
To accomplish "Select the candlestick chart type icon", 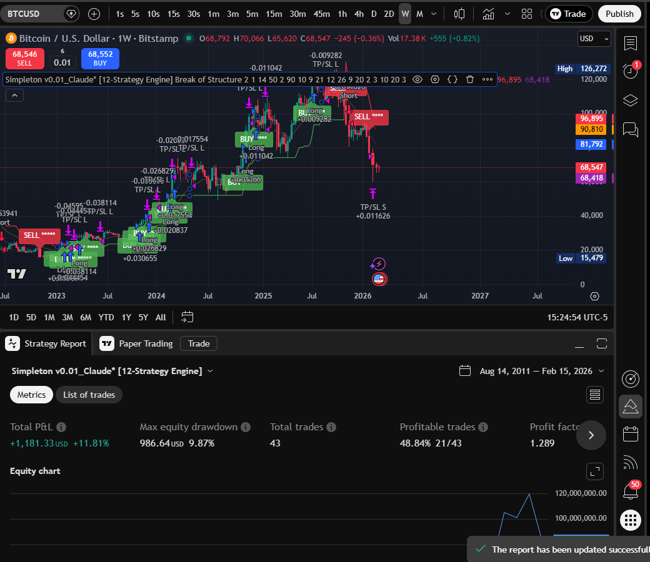I will (x=459, y=14).
